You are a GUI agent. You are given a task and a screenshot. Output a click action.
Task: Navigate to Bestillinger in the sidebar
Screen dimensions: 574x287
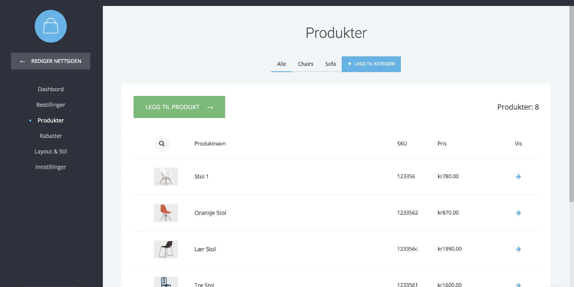coord(51,105)
